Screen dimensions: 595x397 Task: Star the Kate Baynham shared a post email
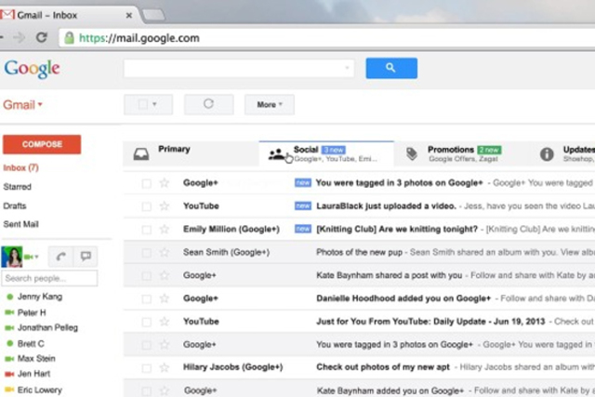[x=164, y=275]
